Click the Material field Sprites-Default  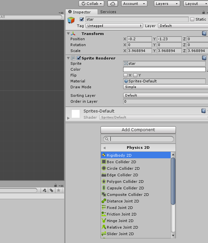click(x=164, y=81)
